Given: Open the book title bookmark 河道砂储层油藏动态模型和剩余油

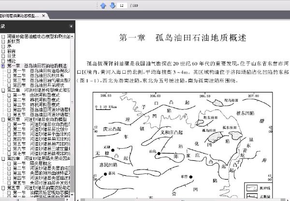Looking at the screenshot, I should pyautogui.click(x=39, y=36).
